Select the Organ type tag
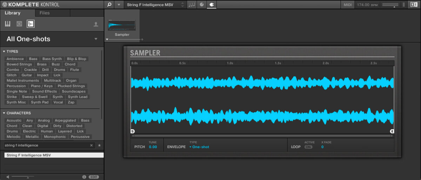 pos(71,81)
